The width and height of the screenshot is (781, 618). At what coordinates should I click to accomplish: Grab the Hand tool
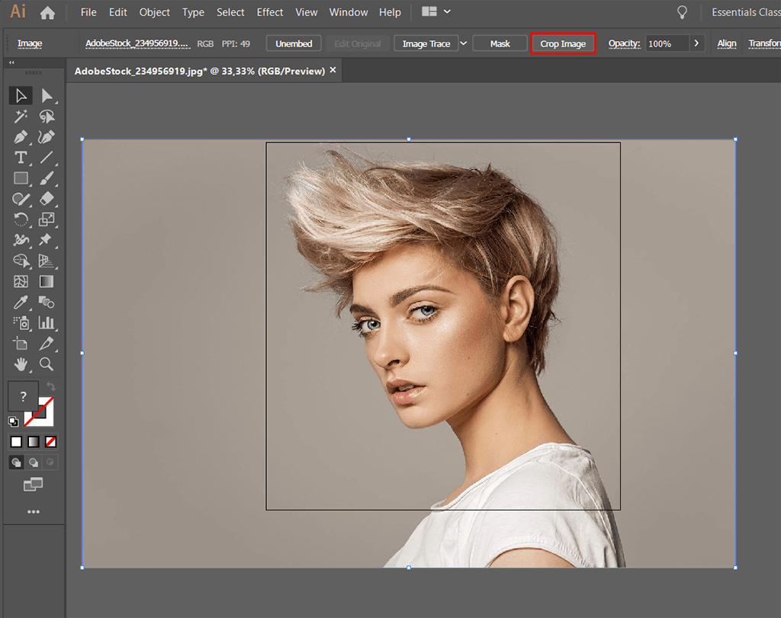(21, 364)
